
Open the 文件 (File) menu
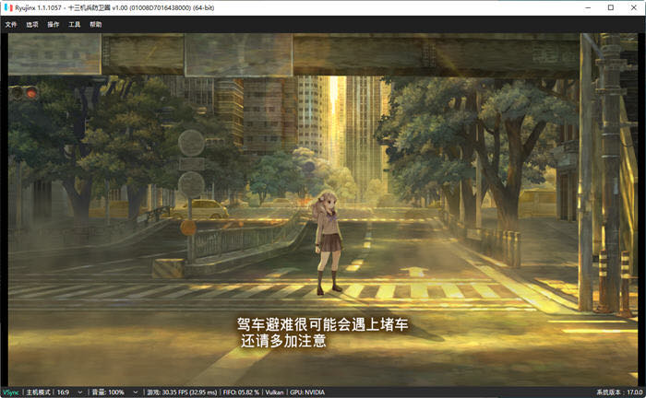11,24
